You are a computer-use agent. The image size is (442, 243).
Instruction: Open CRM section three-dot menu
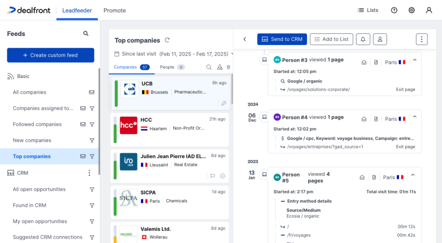(89, 173)
